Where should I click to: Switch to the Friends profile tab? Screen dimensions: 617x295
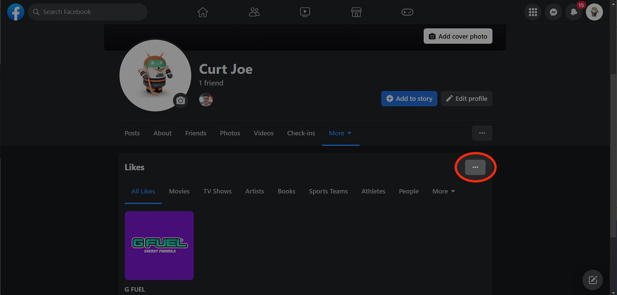point(196,133)
